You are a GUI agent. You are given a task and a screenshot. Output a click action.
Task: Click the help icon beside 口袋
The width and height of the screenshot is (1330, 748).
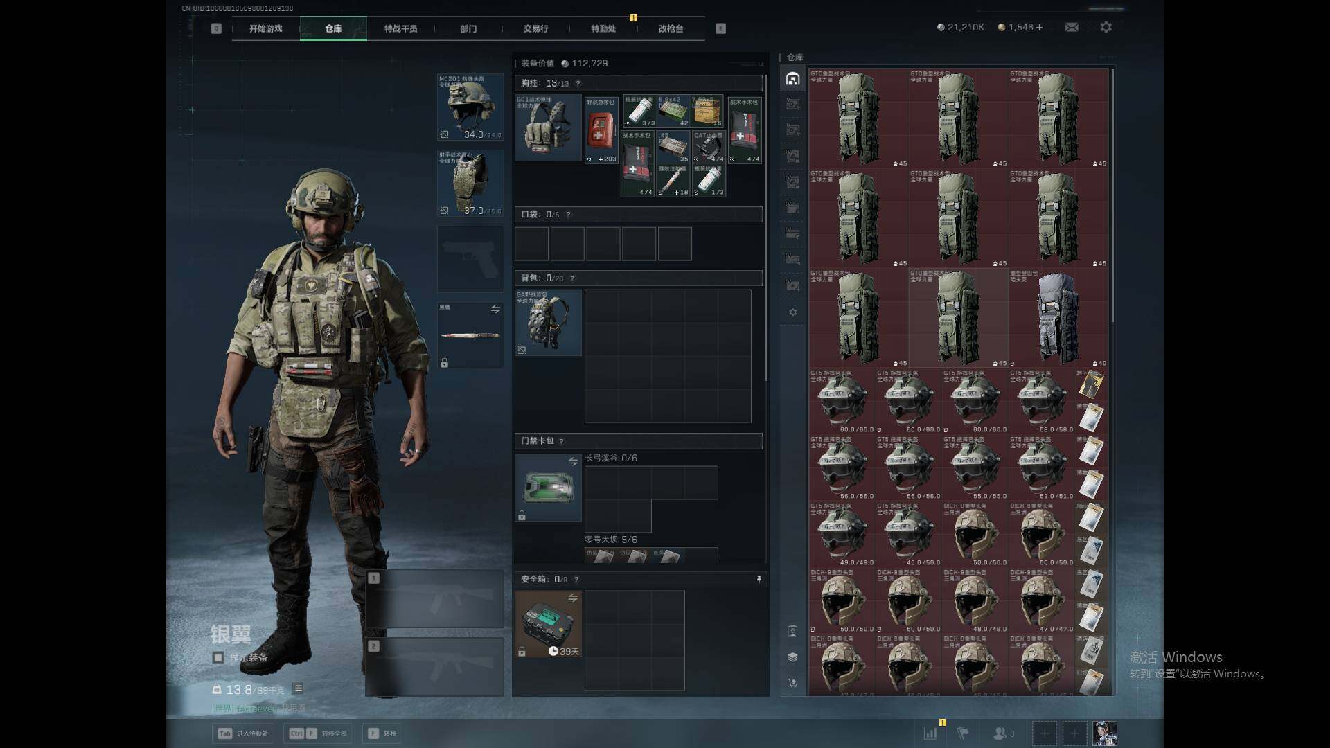tap(568, 214)
